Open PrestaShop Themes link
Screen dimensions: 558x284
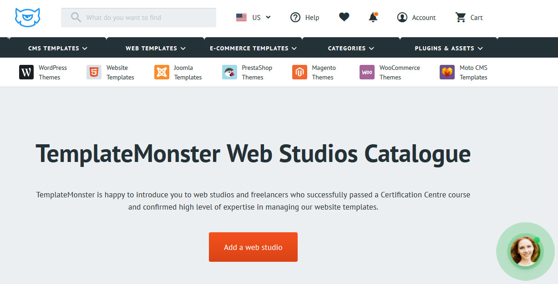(257, 73)
